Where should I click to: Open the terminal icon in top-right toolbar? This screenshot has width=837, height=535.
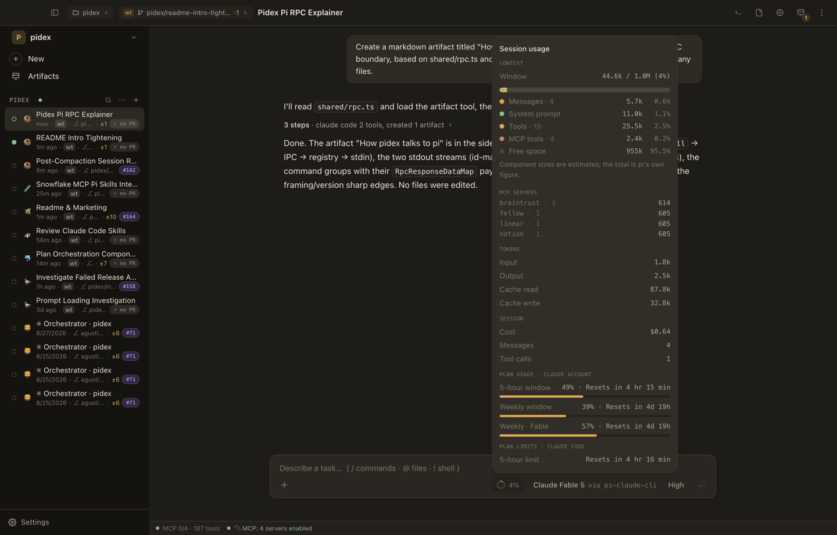[738, 13]
